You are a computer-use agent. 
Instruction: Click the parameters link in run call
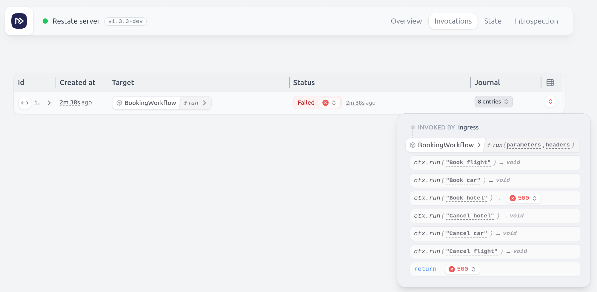[x=524, y=145]
